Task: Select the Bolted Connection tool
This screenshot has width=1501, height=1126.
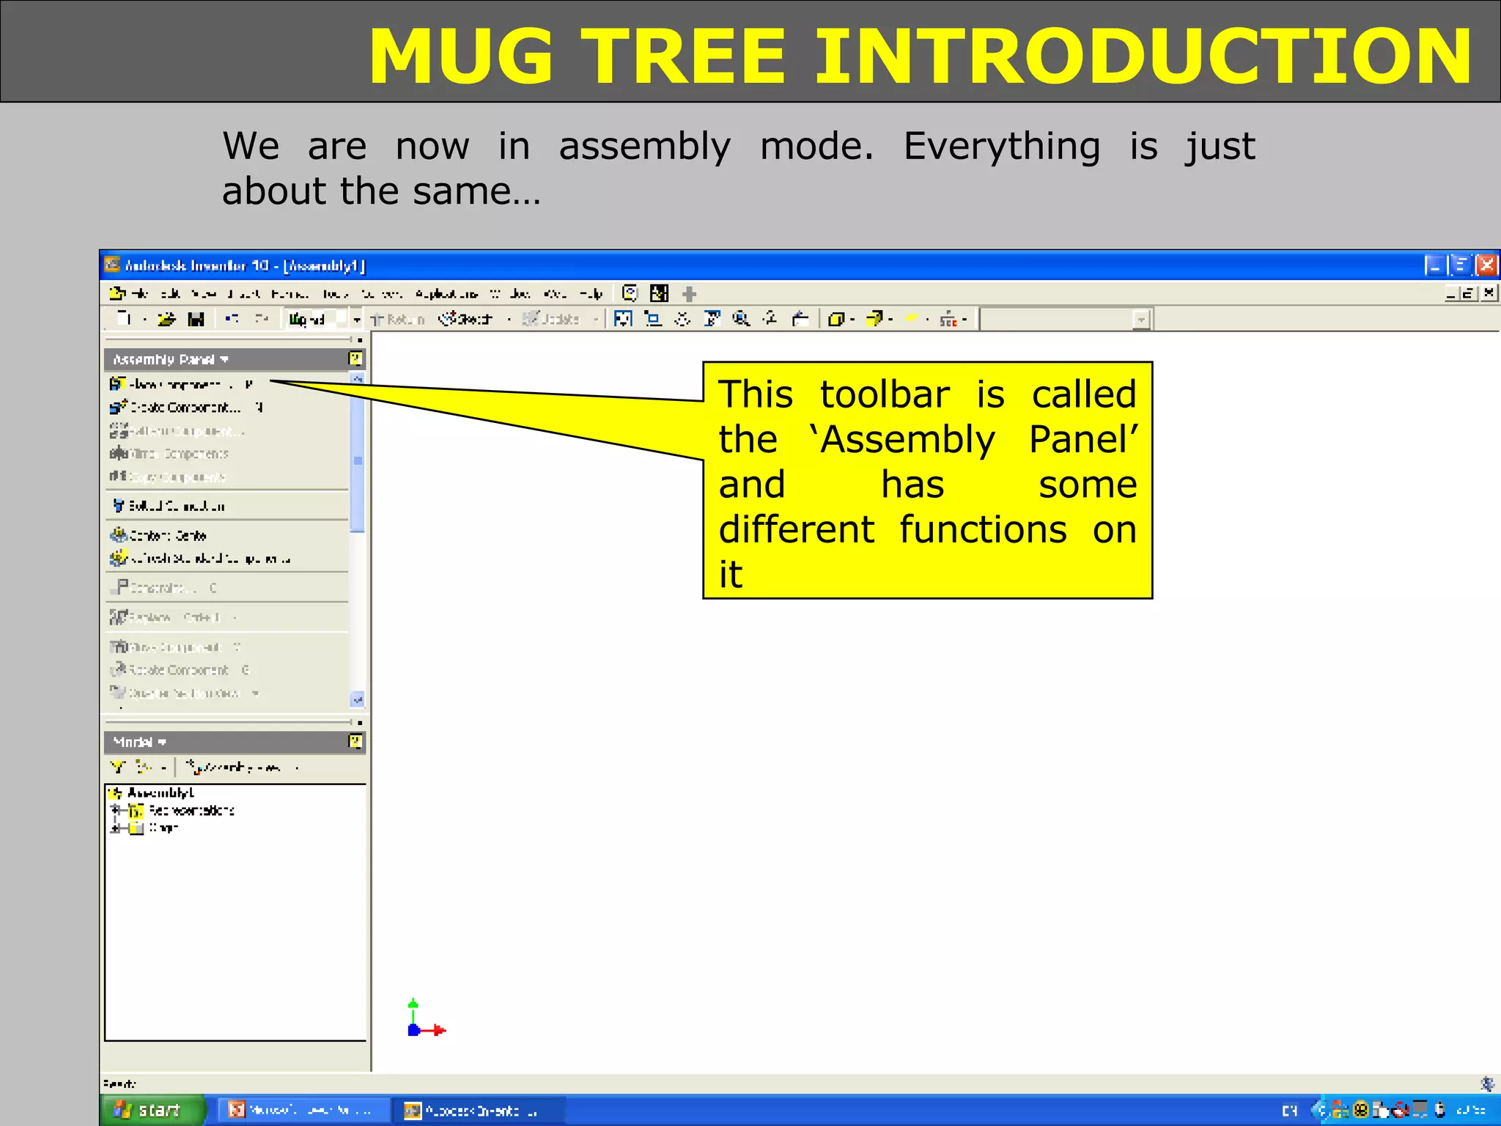Action: point(174,506)
